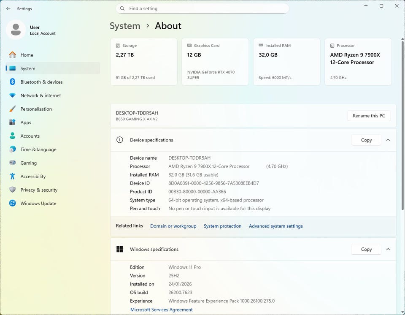This screenshot has width=405, height=315.
Task: Click the Home icon in sidebar
Action: tap(13, 55)
